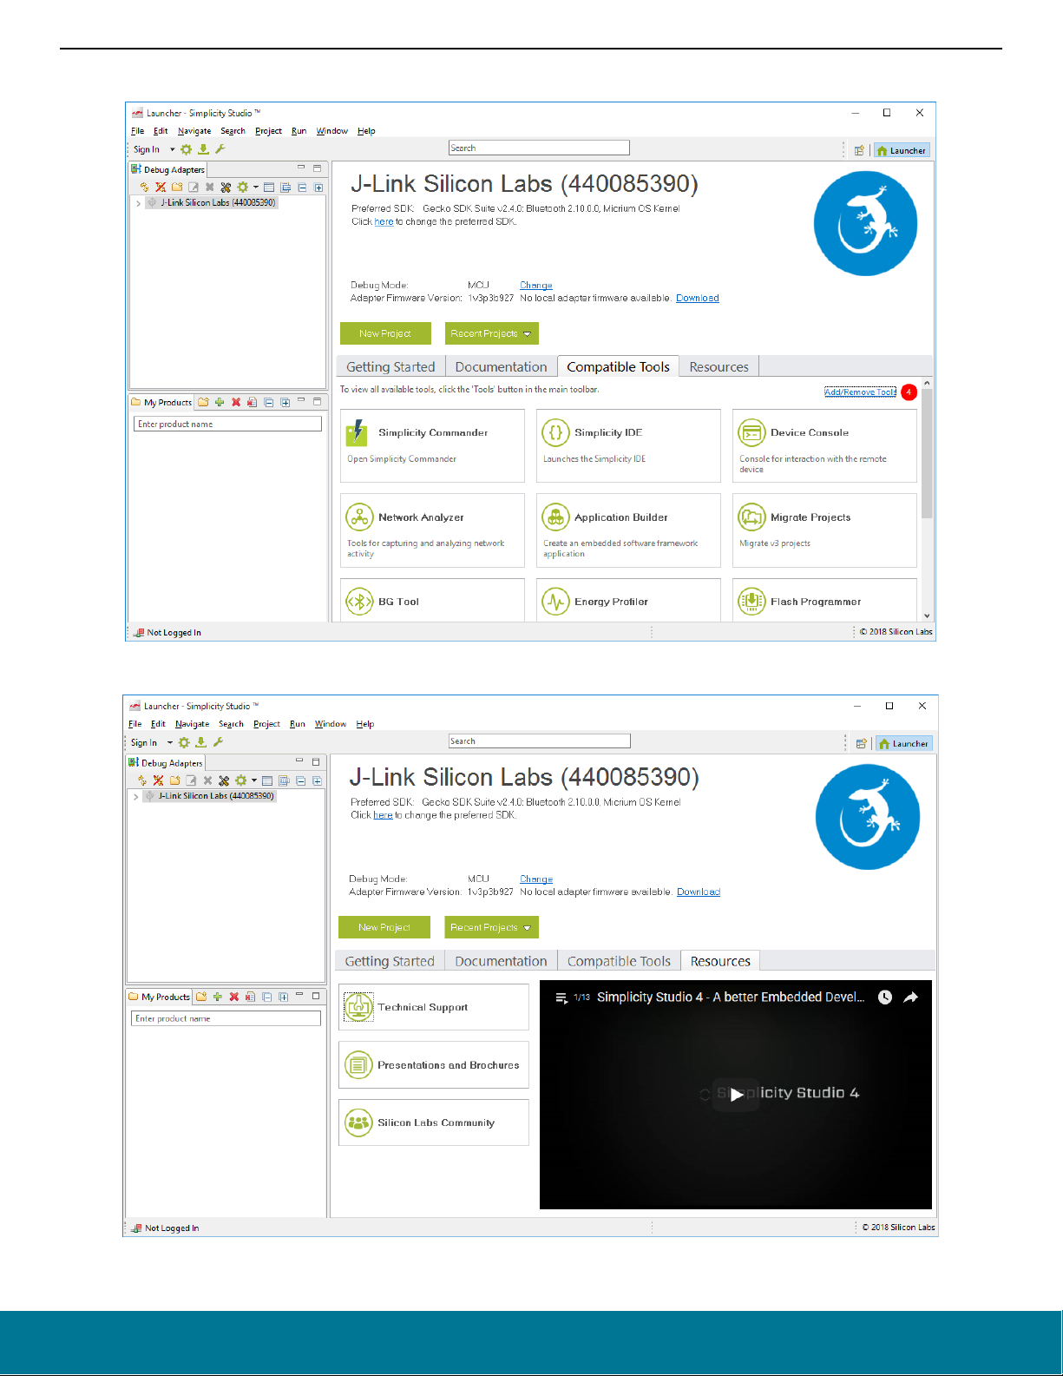Click the 'here' preferred SDK link in the tool tiles window
The height and width of the screenshot is (1376, 1063).
(x=384, y=221)
